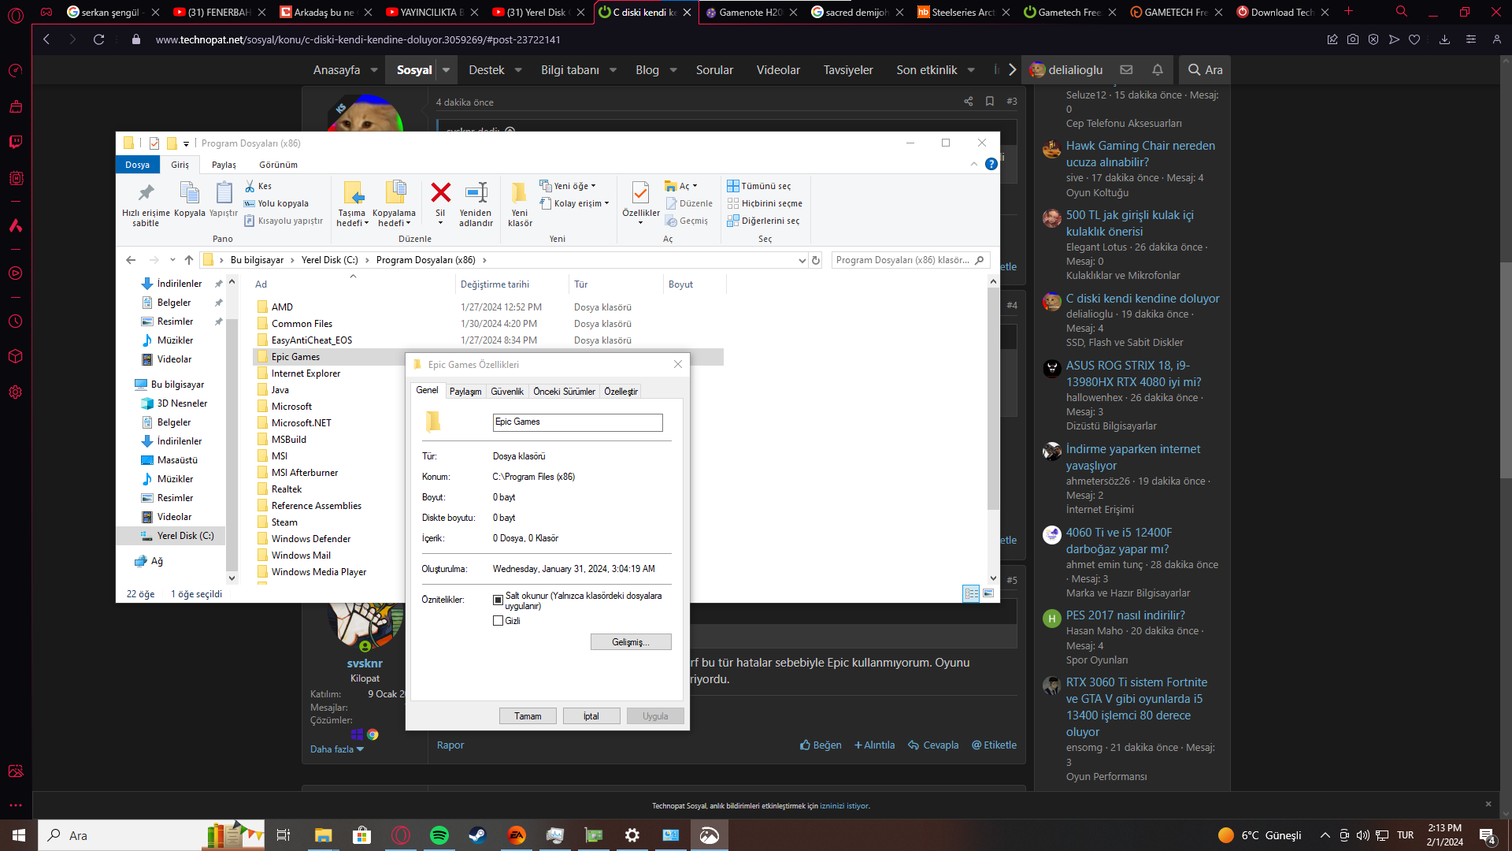Switch to large icons view toggle
Viewport: 1512px width, 851px height.
coord(988,593)
